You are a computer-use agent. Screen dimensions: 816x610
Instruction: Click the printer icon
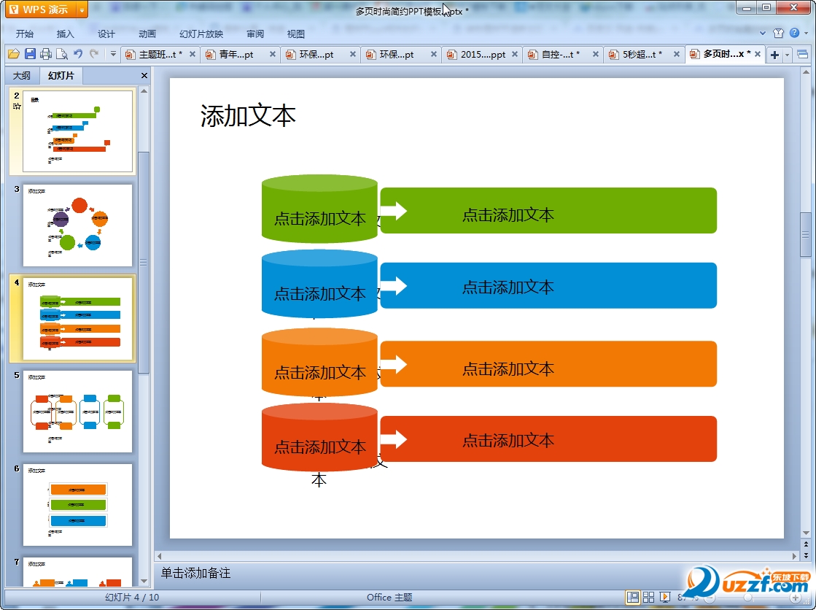coord(46,54)
